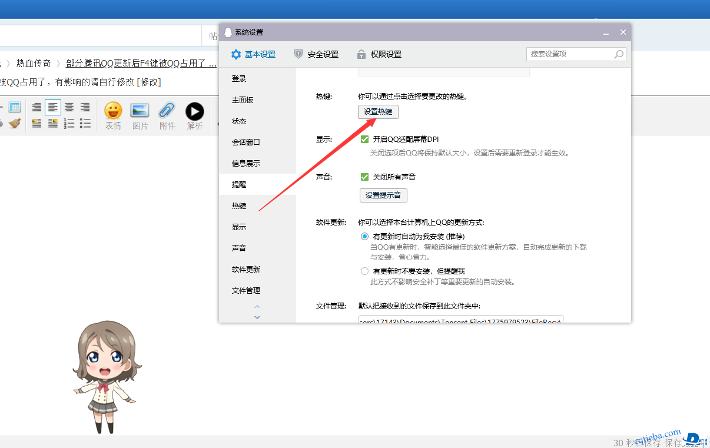Click the 附件 attachment paperclip icon
710x448 pixels.
[167, 111]
